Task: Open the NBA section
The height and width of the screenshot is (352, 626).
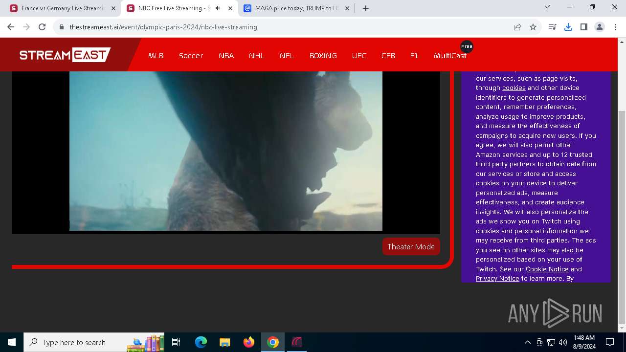Action: tap(226, 56)
